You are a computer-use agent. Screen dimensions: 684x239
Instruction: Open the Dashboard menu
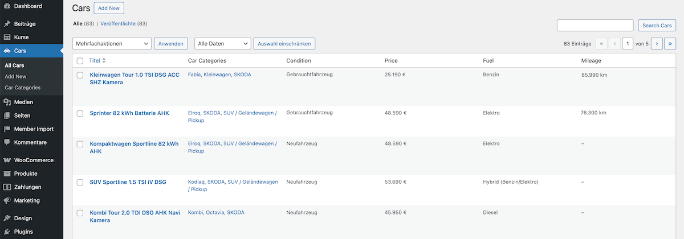(31, 6)
